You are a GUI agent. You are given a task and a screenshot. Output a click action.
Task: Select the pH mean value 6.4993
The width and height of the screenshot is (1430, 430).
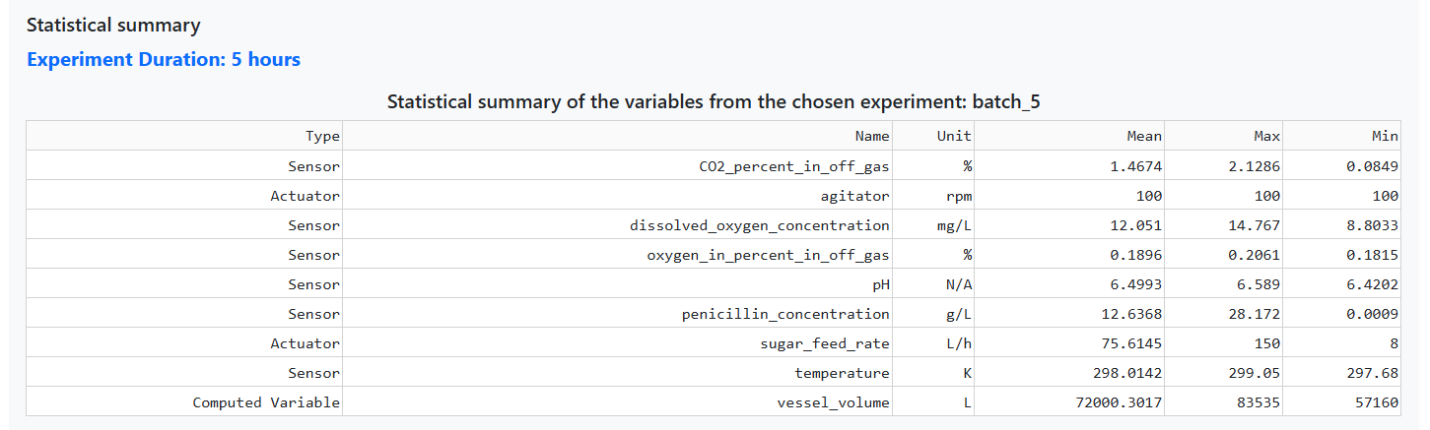coord(1136,284)
